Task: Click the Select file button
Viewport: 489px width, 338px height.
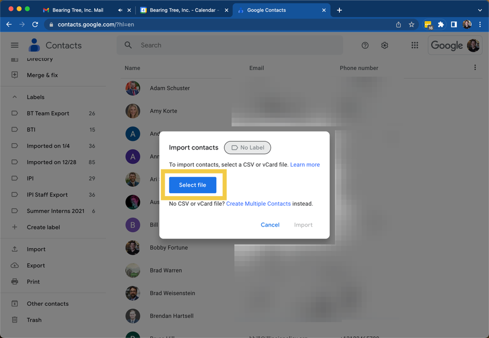Action: coord(192,185)
